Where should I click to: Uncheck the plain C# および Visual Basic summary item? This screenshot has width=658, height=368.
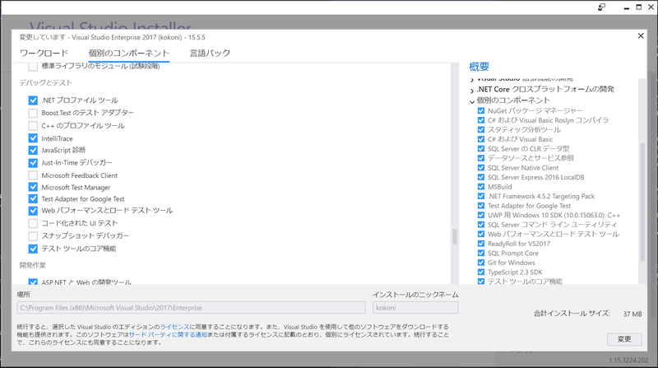(481, 139)
